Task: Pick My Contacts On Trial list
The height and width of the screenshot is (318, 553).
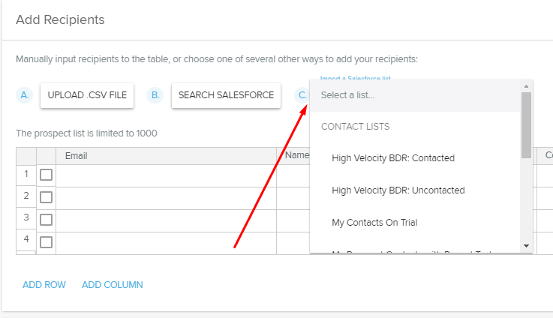Action: click(374, 223)
